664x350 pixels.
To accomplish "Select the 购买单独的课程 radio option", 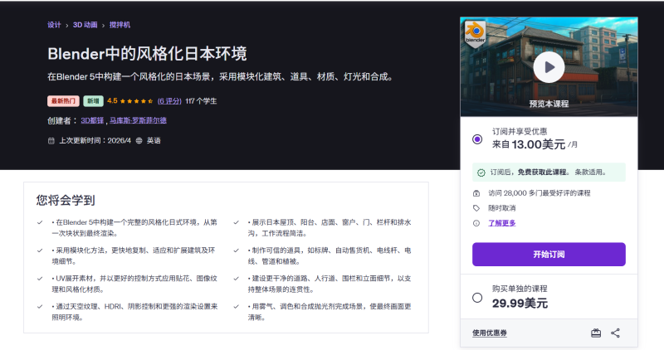I will [477, 298].
